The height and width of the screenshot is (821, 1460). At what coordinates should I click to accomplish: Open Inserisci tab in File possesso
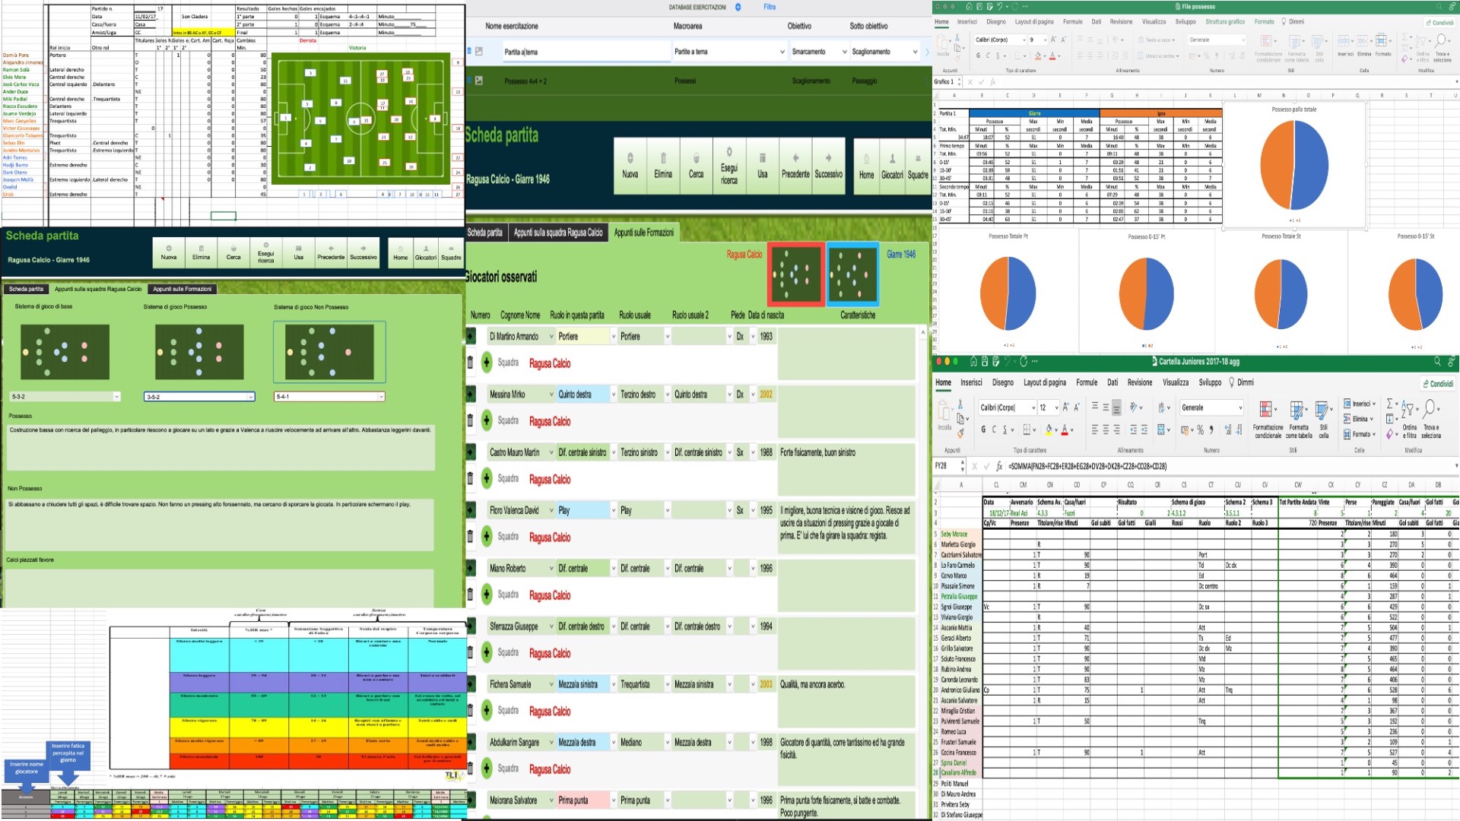click(967, 22)
